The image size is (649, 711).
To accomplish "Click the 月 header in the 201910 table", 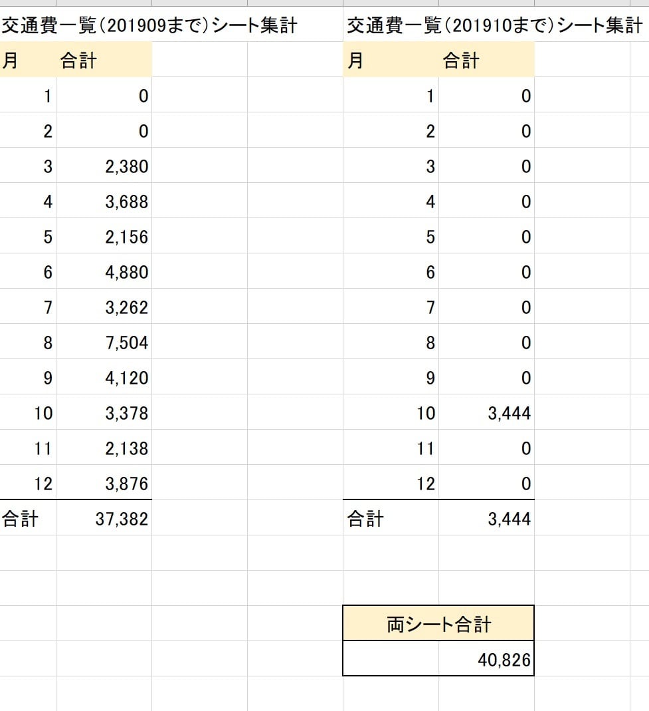I will (x=391, y=59).
